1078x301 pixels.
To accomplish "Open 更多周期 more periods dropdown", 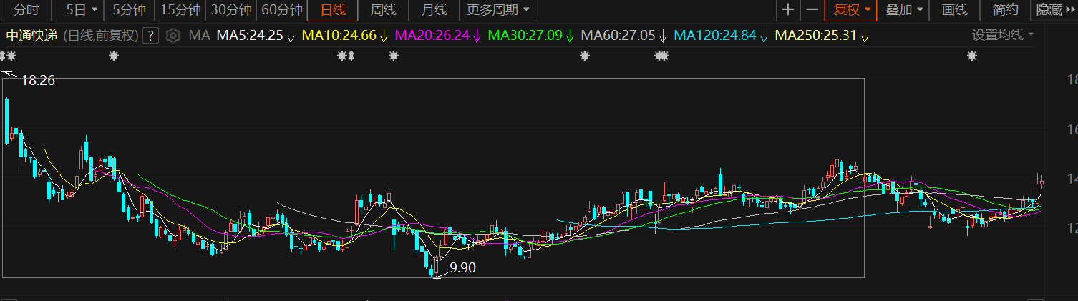I will click(x=497, y=10).
